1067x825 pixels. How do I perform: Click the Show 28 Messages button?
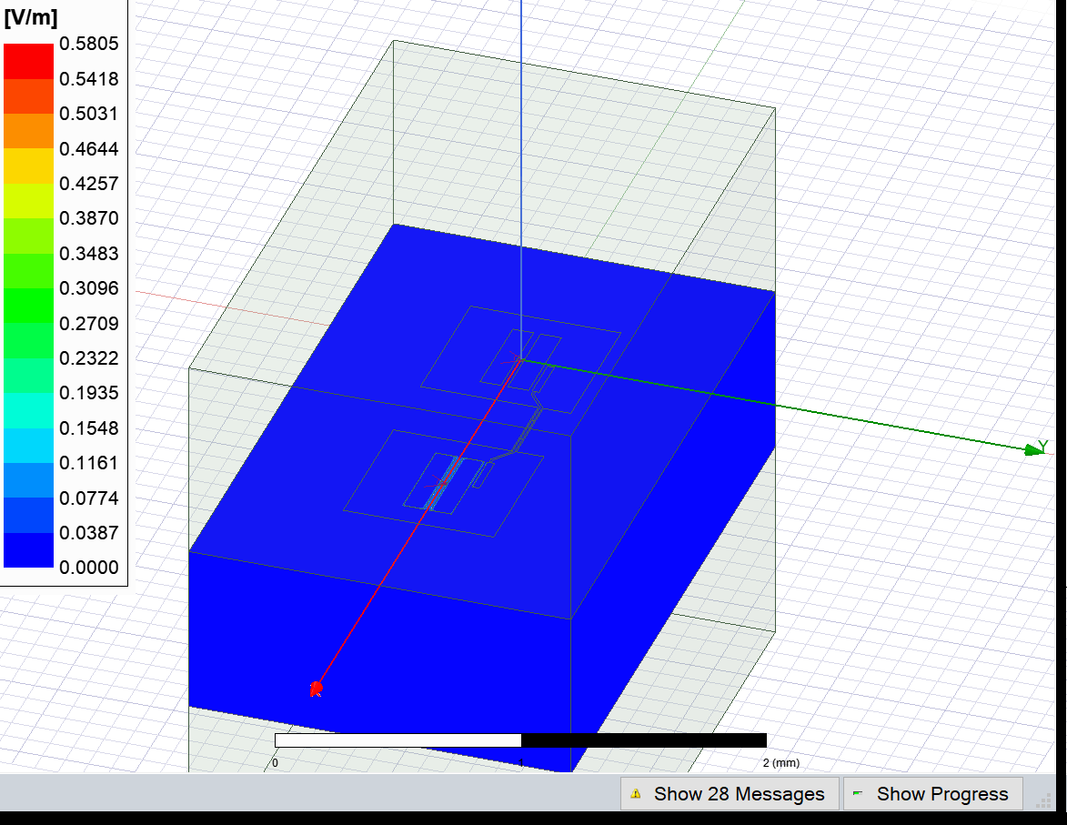730,794
